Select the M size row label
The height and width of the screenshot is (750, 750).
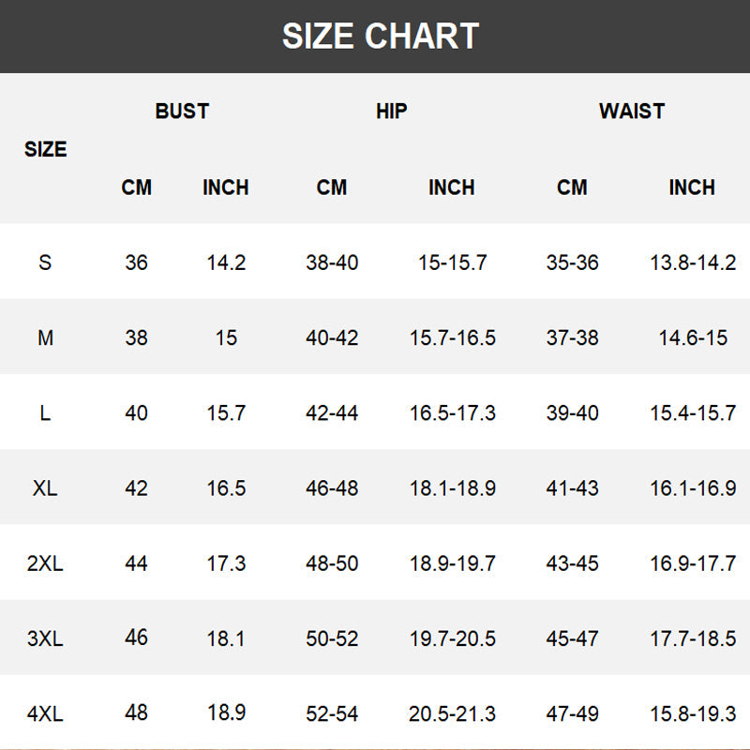point(45,337)
